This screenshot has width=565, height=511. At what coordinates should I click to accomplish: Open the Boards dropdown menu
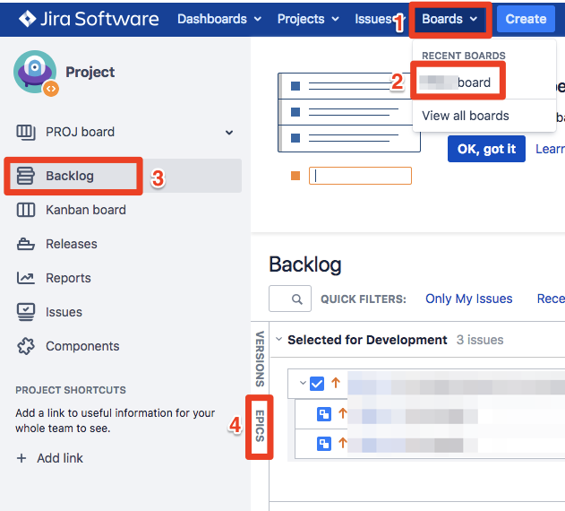(449, 19)
